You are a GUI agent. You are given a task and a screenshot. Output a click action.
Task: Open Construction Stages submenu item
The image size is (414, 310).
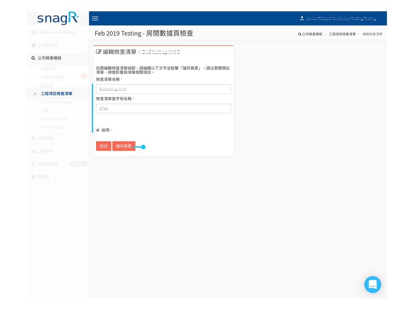pyautogui.click(x=57, y=102)
